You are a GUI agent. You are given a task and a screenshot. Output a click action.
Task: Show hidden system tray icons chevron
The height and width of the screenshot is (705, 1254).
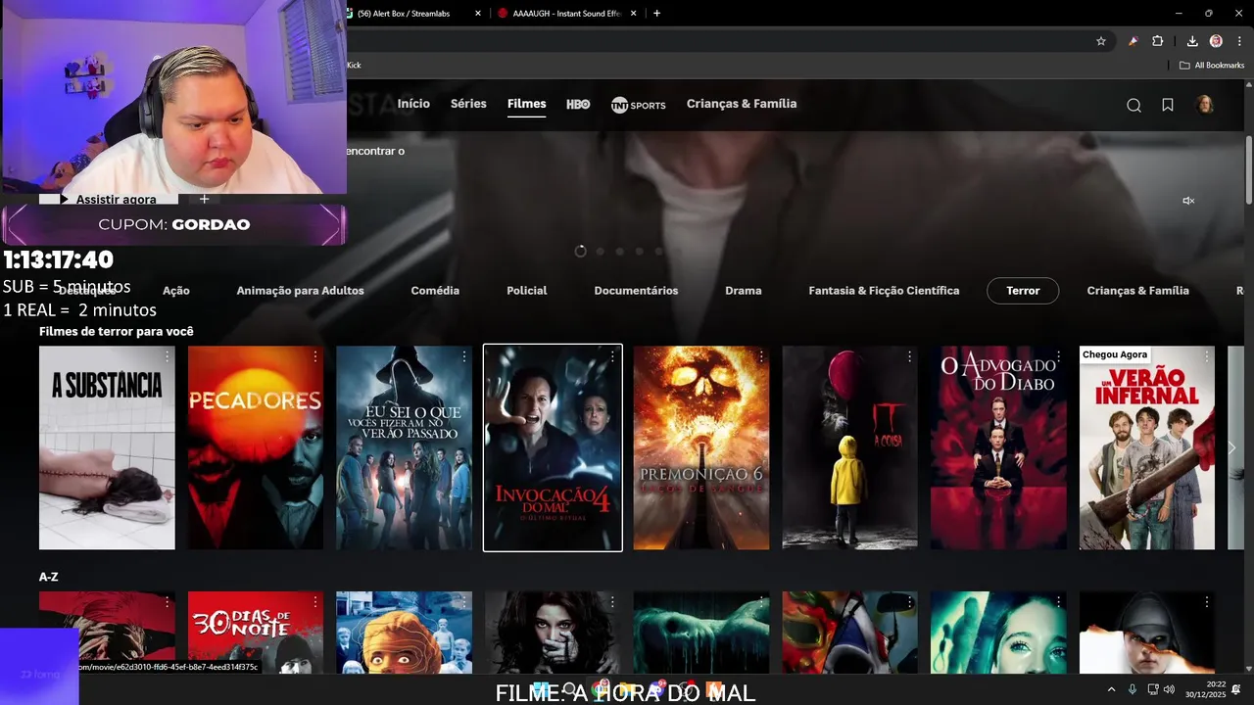click(1111, 689)
